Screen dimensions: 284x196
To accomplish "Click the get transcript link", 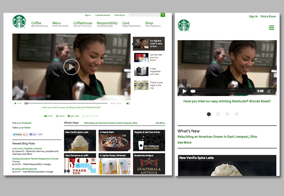I will (x=91, y=116).
